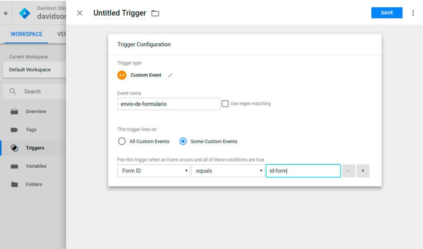Select the All Custom Events radio button

point(122,141)
